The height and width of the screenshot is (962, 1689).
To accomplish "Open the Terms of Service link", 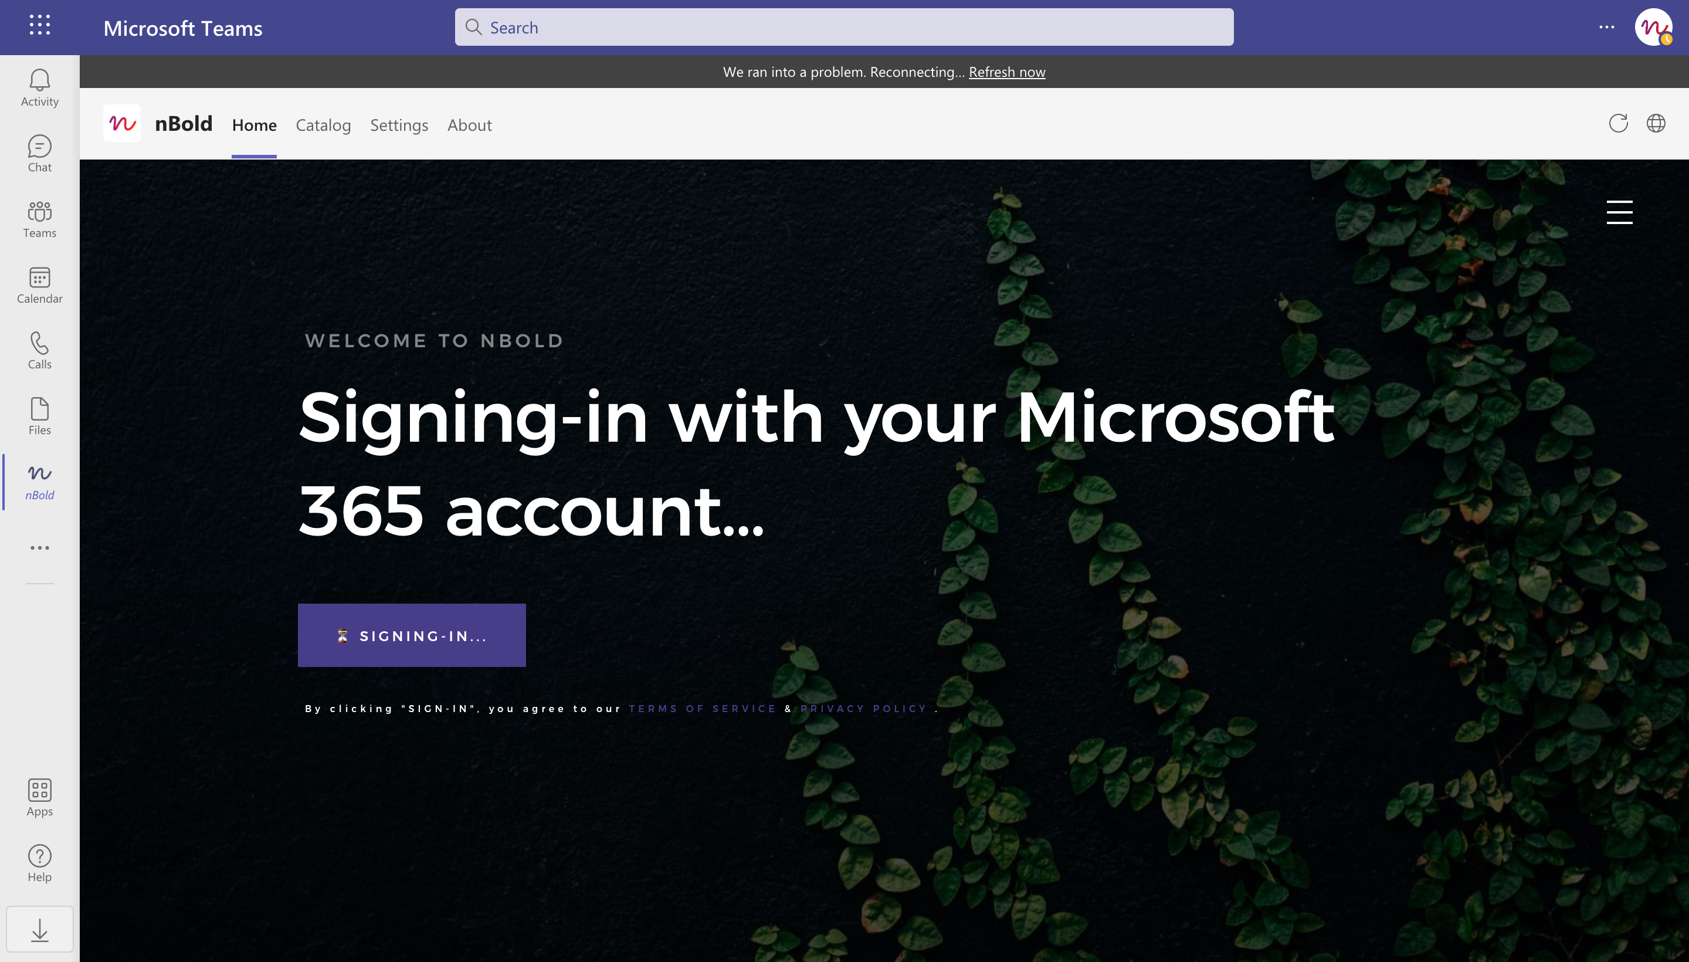I will pyautogui.click(x=702, y=708).
